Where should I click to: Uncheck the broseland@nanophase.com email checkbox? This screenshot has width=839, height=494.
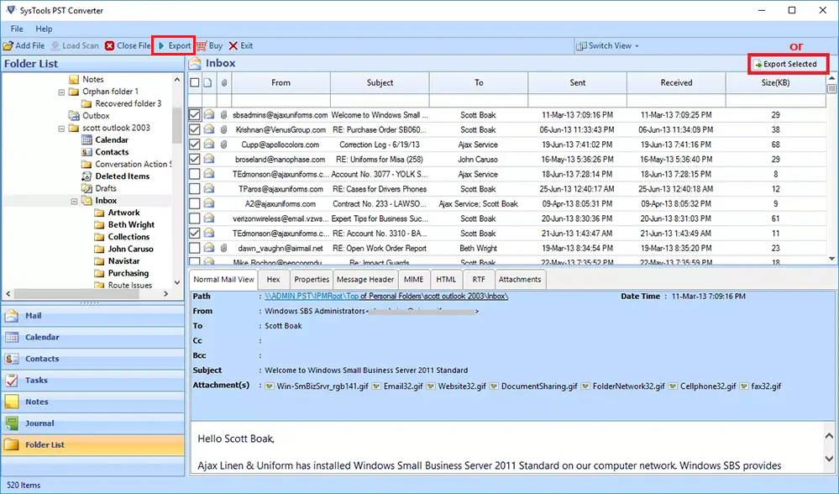[195, 159]
